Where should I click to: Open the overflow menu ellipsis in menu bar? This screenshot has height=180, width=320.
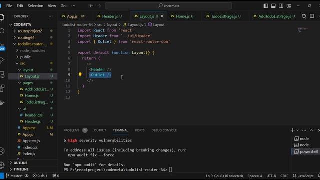[73, 6]
